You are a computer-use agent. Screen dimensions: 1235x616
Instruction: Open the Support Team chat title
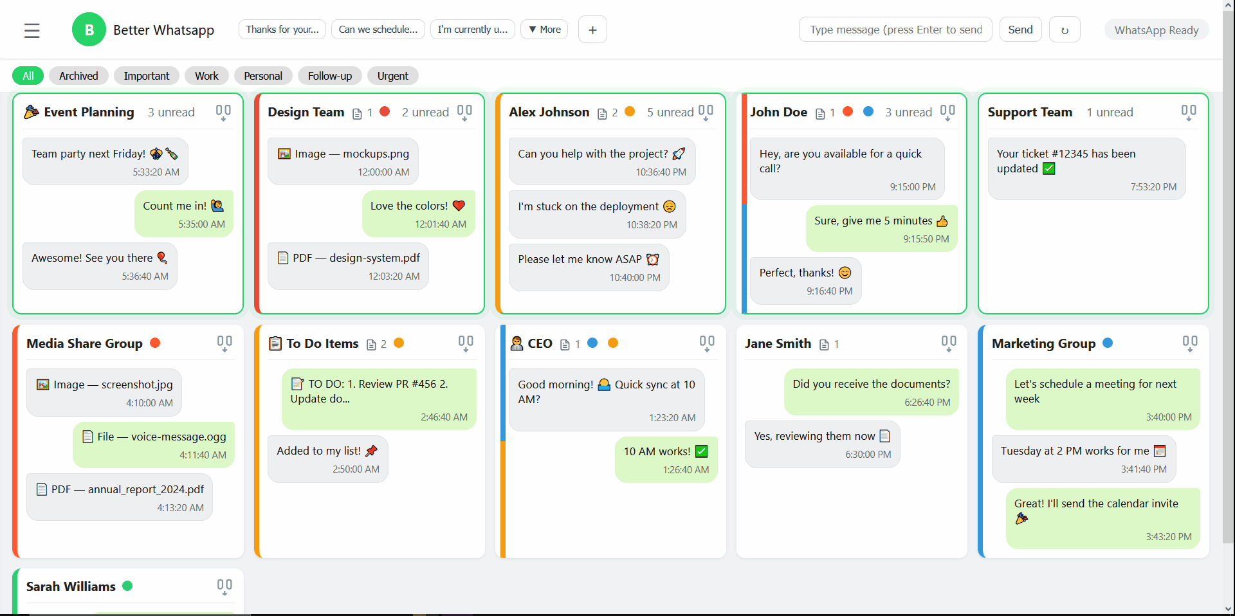coord(1030,112)
